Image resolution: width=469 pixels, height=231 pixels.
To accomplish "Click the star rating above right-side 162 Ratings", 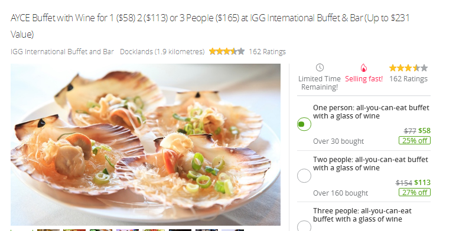I will point(408,68).
